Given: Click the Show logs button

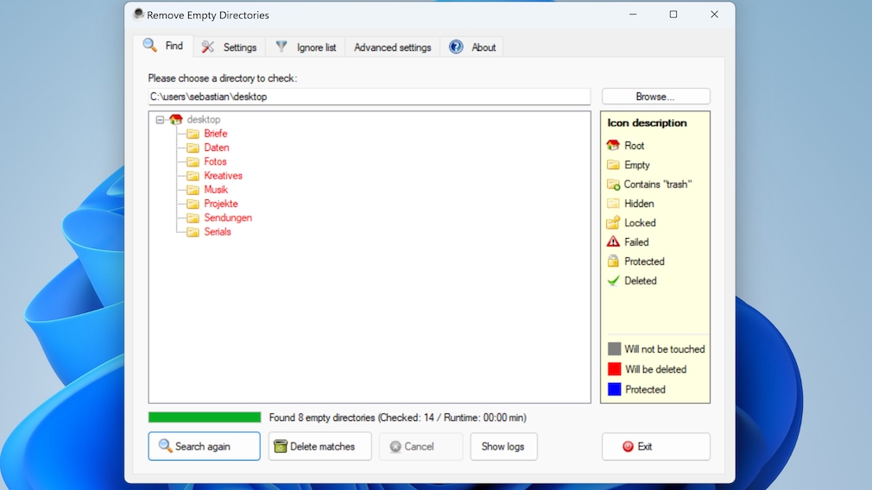Looking at the screenshot, I should point(503,447).
